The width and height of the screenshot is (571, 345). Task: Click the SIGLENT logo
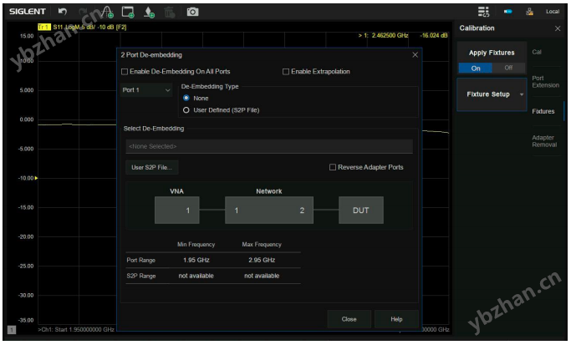(28, 12)
